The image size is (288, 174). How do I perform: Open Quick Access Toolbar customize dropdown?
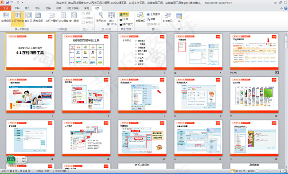click(23, 3)
